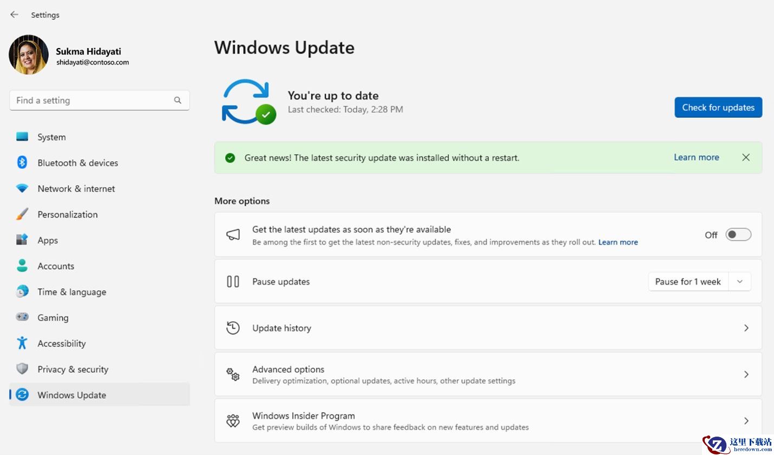
Task: Click the back arrow beside Settings
Action: (x=15, y=15)
